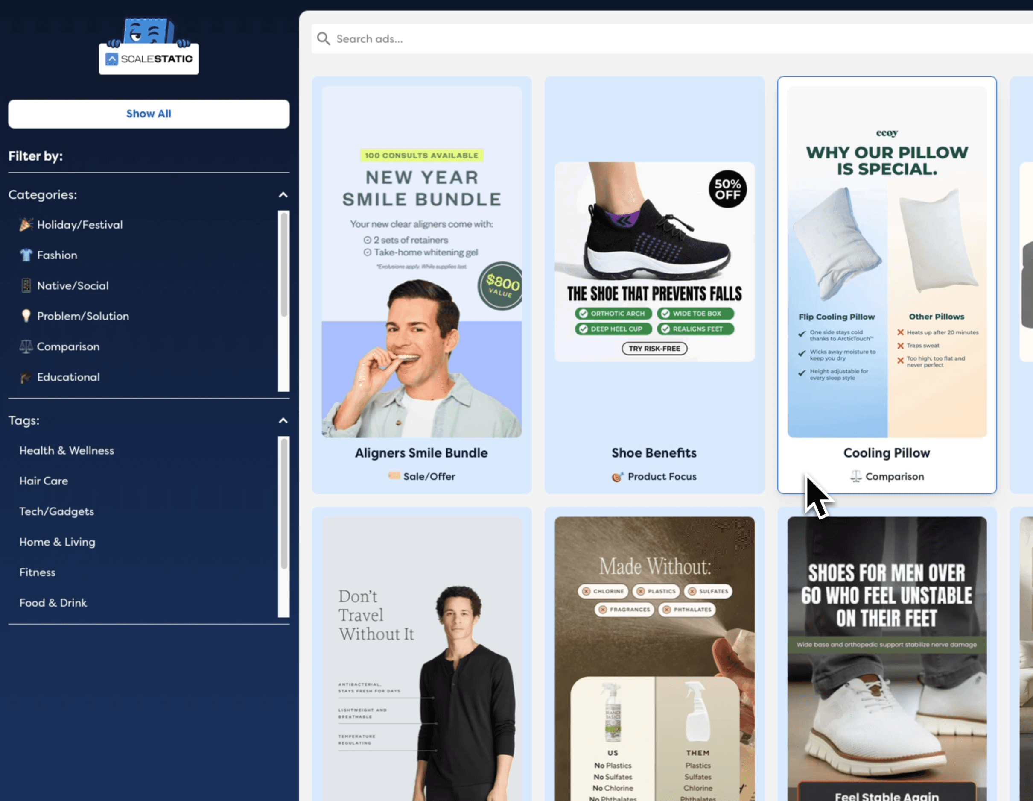Filter by Health & Wellness tag
This screenshot has height=801, width=1033.
click(x=67, y=450)
